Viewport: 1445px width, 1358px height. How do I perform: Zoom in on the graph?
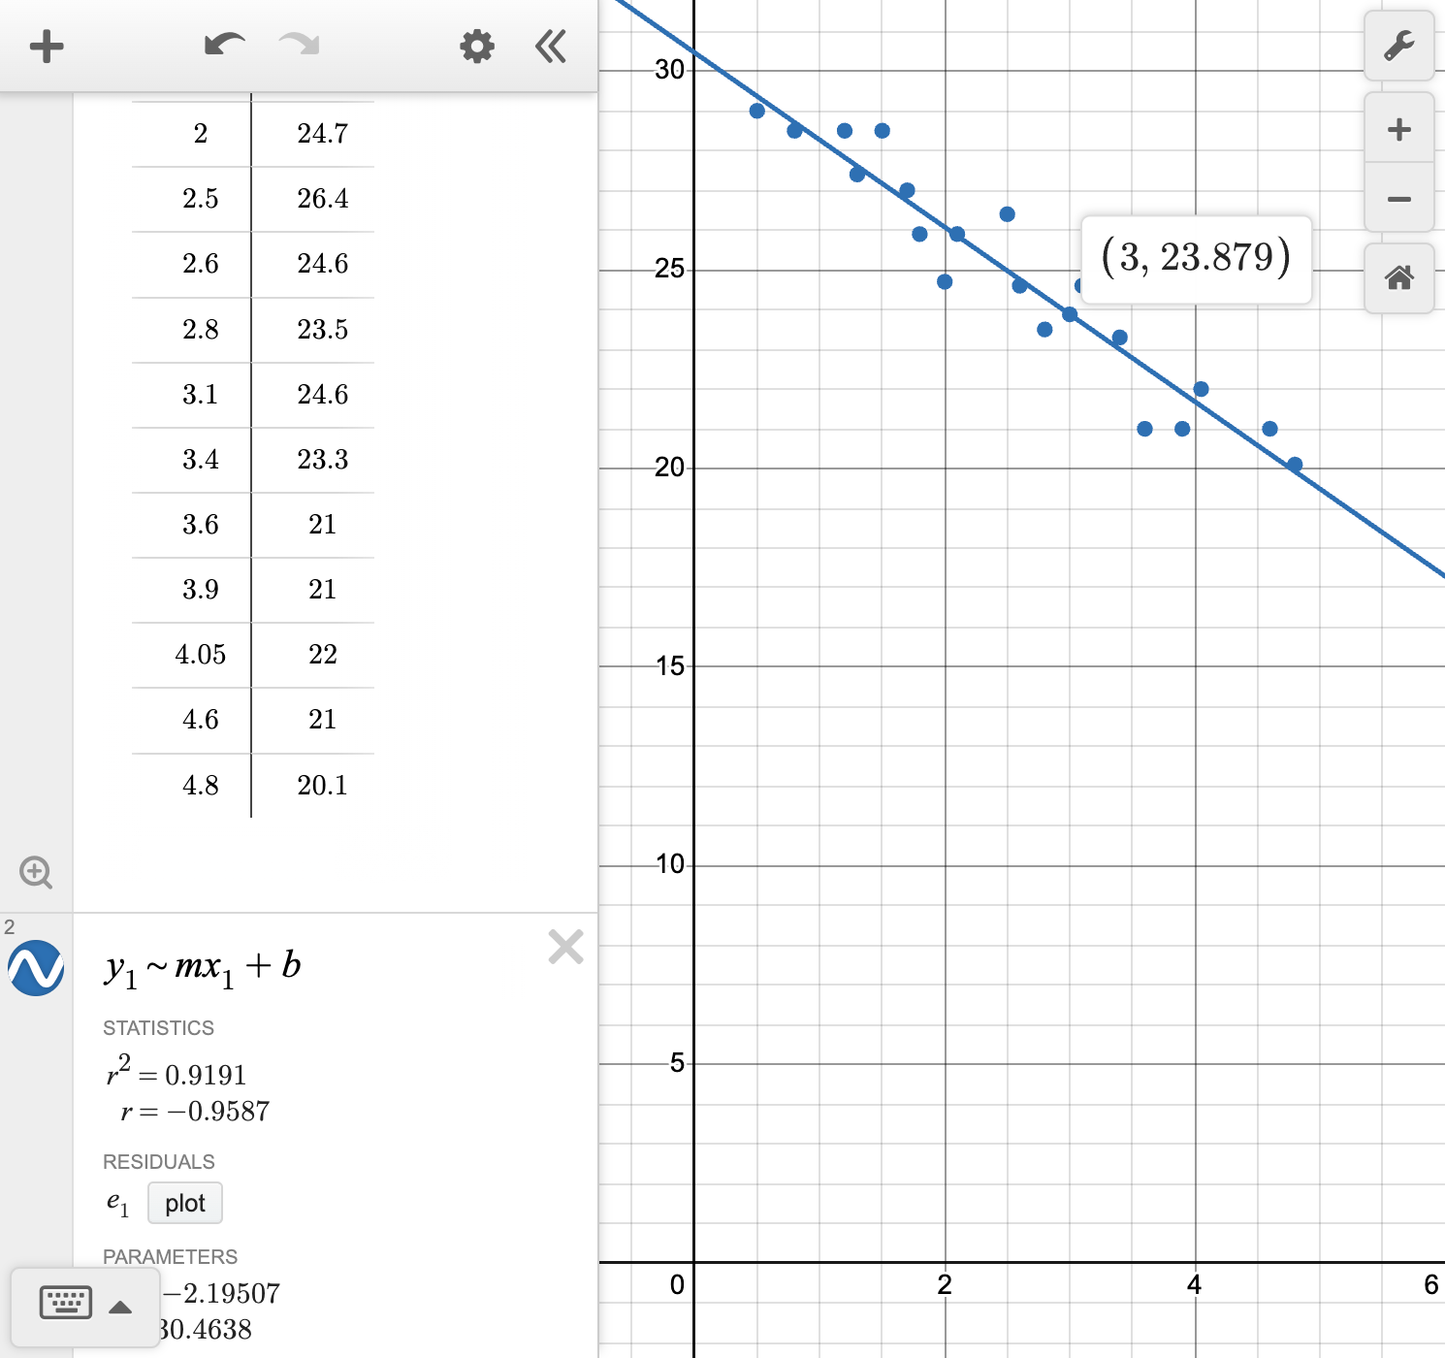click(1398, 129)
